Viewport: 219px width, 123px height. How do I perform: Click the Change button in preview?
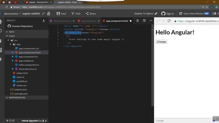[x=161, y=42]
